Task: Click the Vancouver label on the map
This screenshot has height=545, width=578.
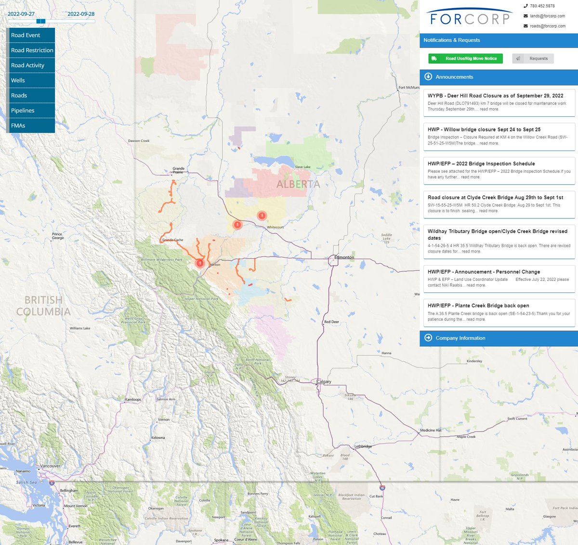Action: click(x=50, y=466)
